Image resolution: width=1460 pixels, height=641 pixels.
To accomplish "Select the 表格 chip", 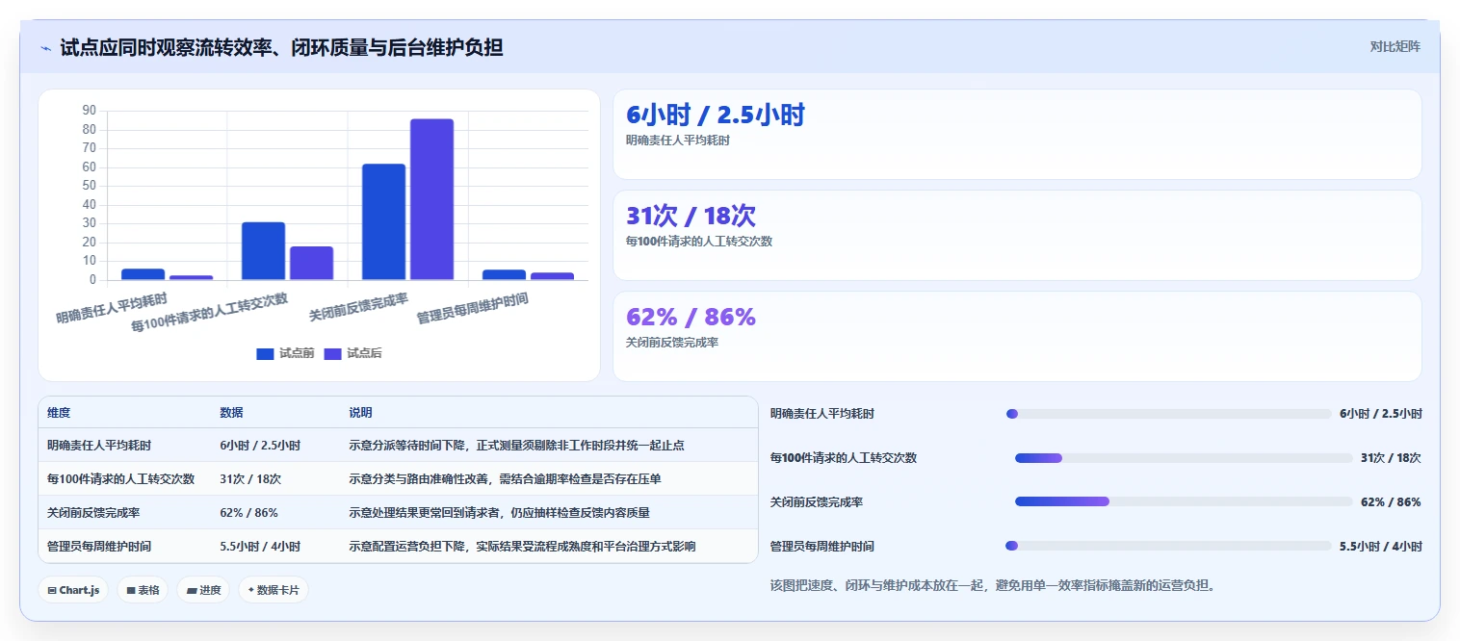I will click(x=143, y=590).
